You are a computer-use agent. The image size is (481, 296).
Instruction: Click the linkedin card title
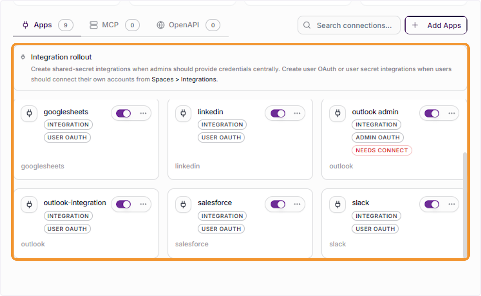point(210,112)
